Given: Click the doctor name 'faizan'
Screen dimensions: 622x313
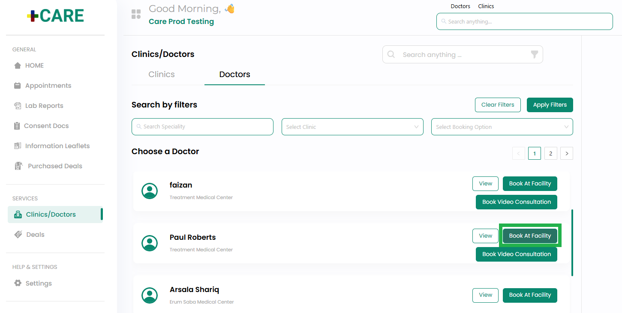Looking at the screenshot, I should click(x=181, y=185).
